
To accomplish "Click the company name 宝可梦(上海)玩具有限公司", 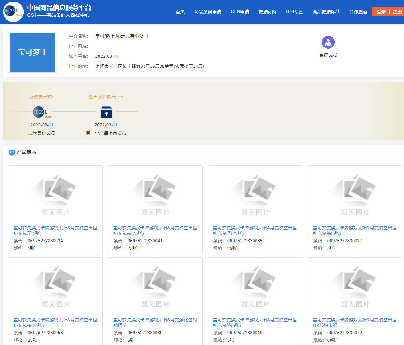I will point(122,37).
